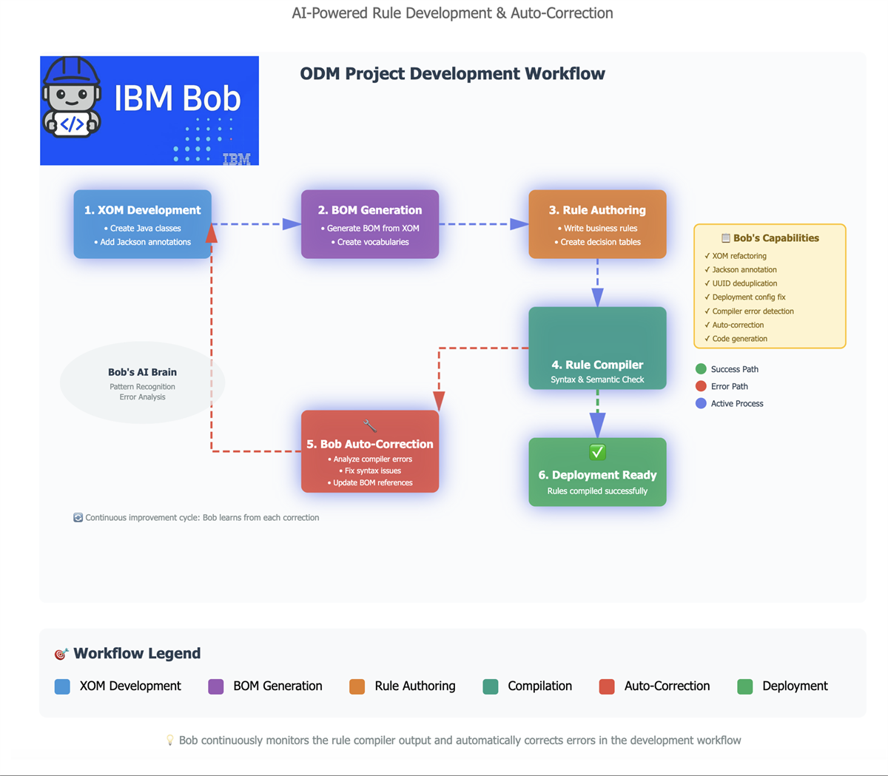Click the IBM logo in the banner
Screen dimensions: 888x776
(236, 159)
